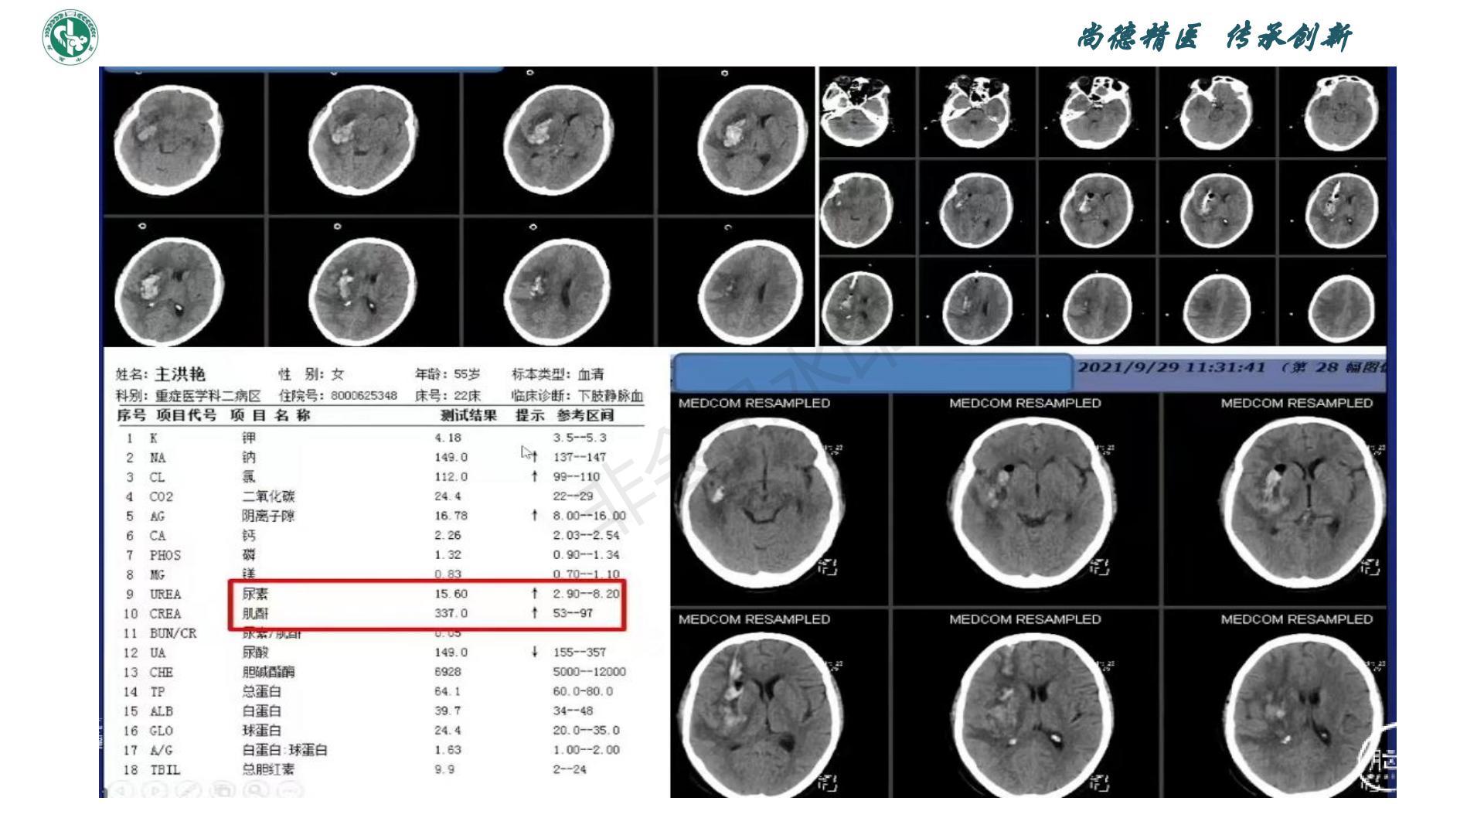Click the 床号: 22床 field
Viewport: 1484px width, 835px height.
click(x=447, y=395)
